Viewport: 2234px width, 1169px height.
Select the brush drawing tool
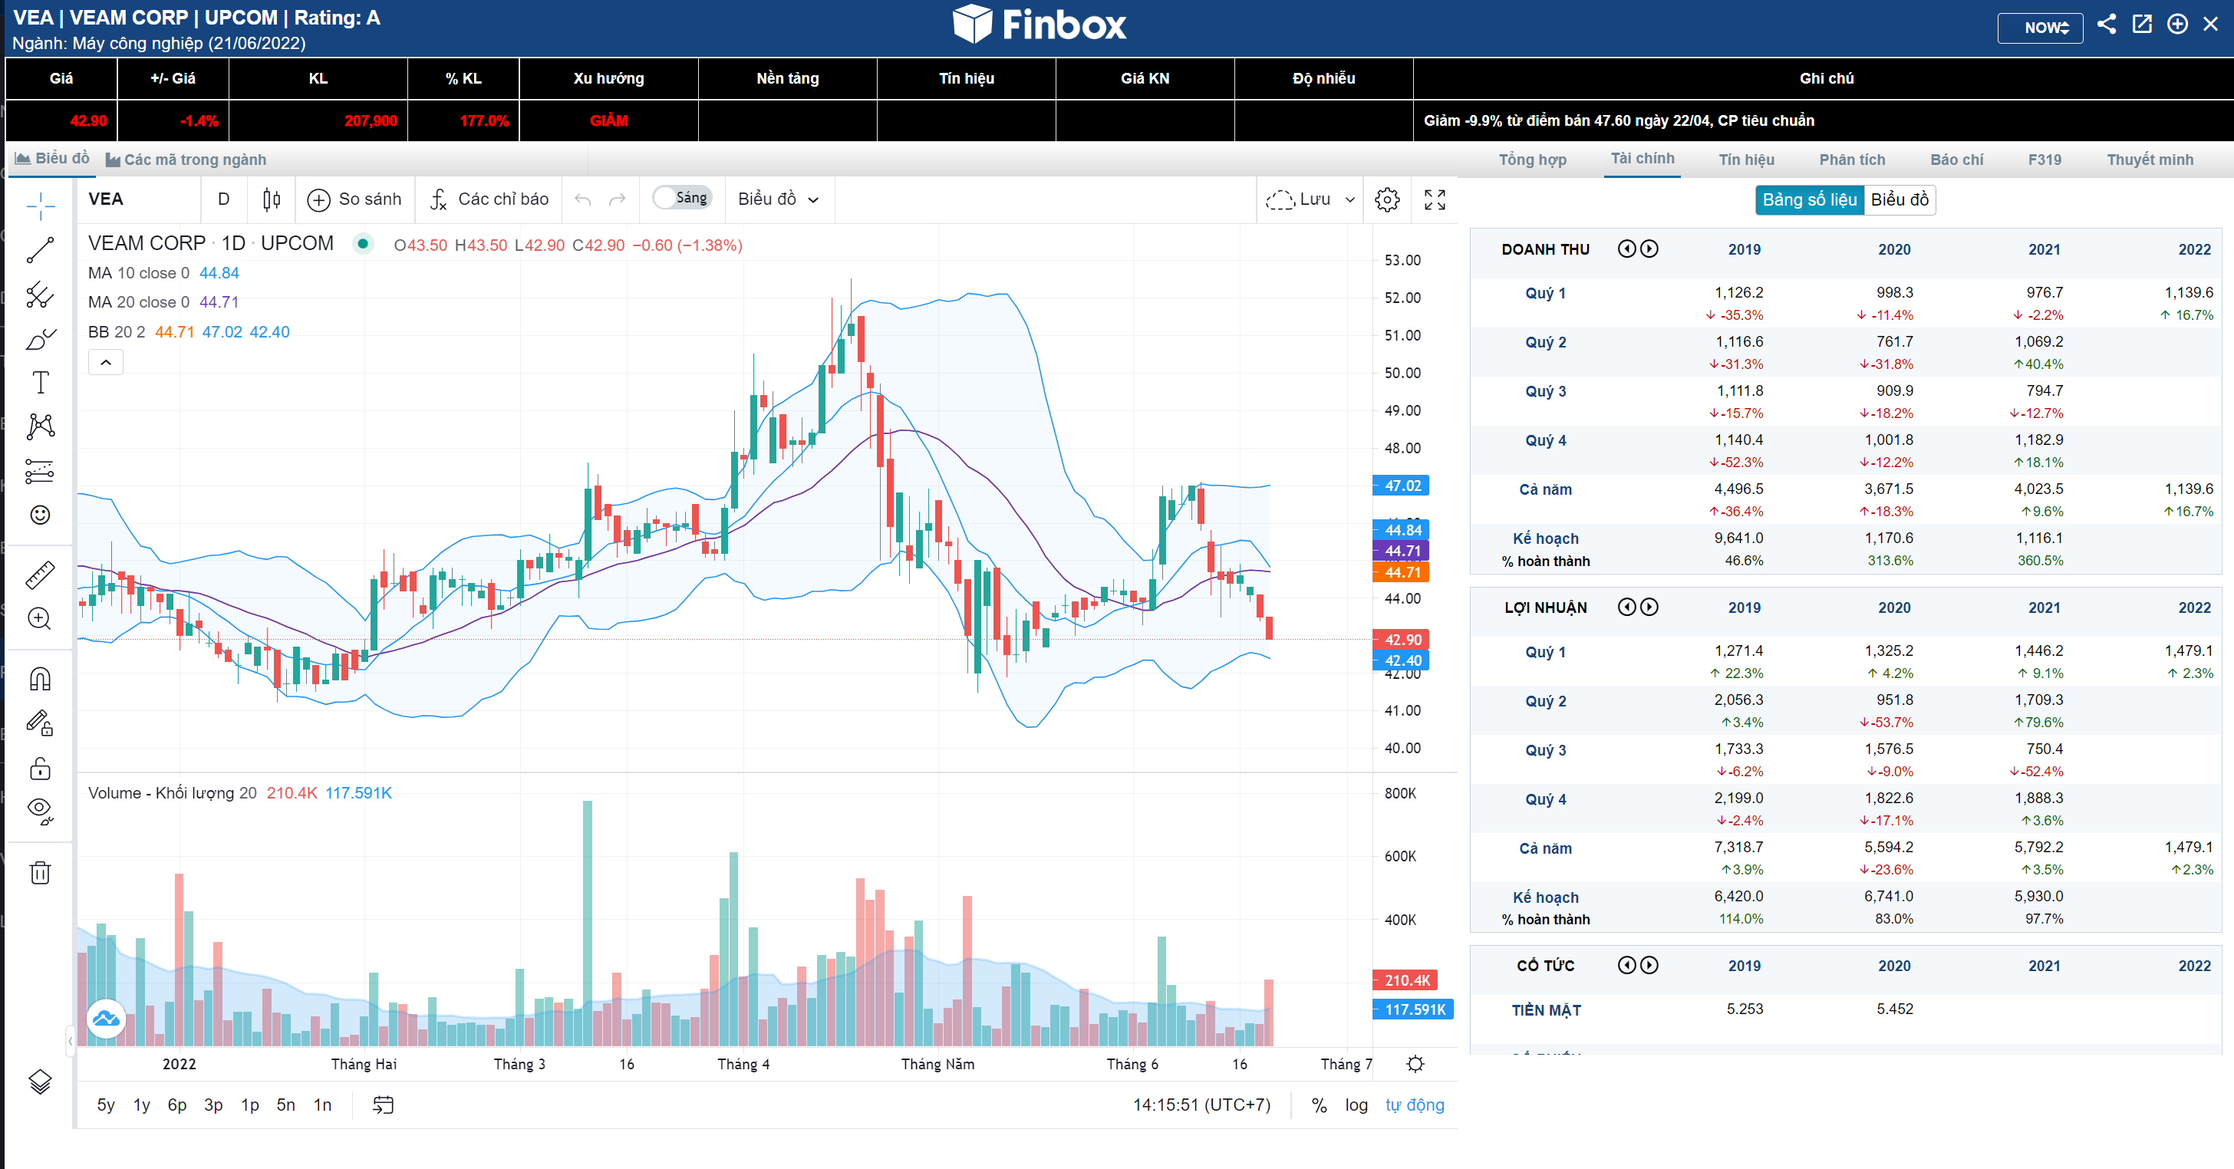[40, 339]
